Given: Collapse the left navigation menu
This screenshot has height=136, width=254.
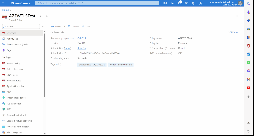Looking at the screenshot, I should pos(43,27).
